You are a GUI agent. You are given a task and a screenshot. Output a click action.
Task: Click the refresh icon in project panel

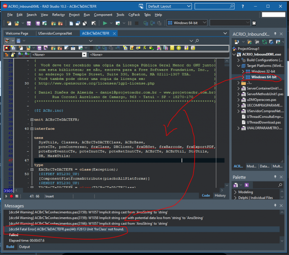[264, 42]
